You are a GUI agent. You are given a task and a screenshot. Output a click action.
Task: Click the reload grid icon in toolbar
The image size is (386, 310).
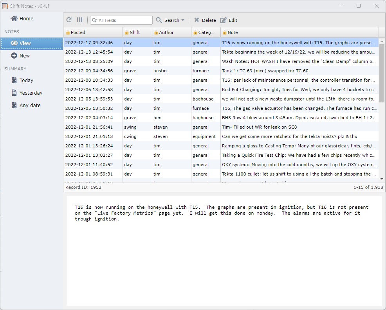[x=69, y=20]
